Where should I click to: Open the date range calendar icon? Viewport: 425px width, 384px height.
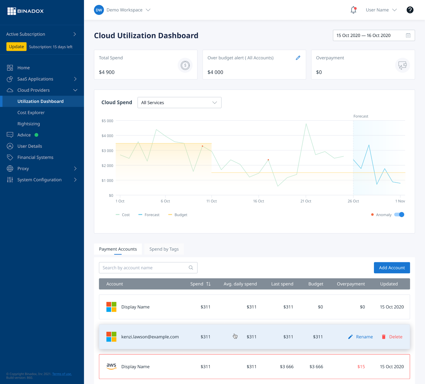408,35
